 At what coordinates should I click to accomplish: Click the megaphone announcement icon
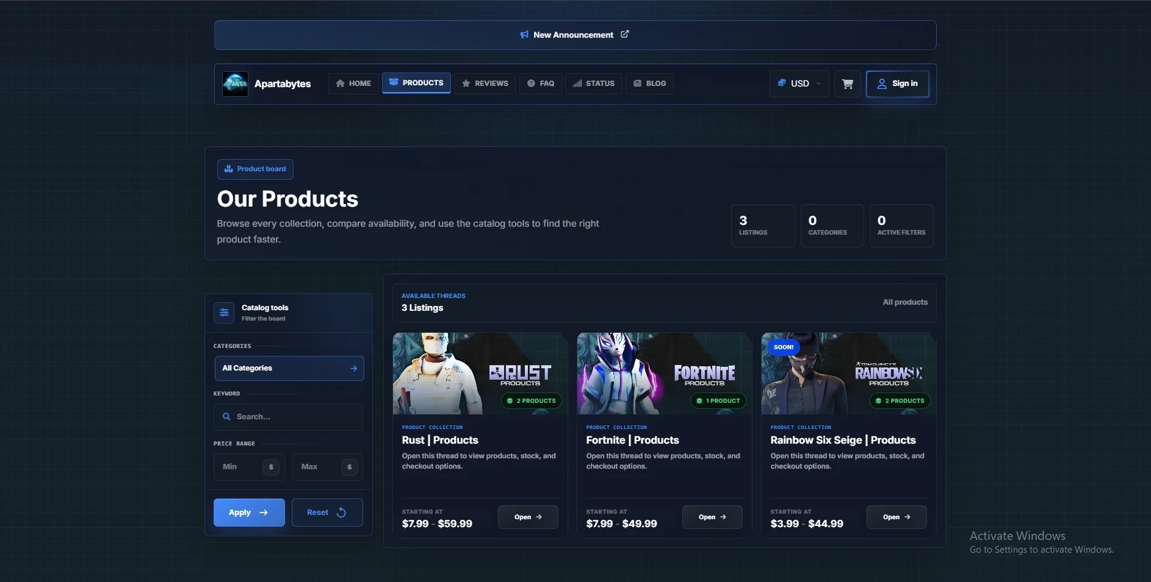pyautogui.click(x=524, y=35)
